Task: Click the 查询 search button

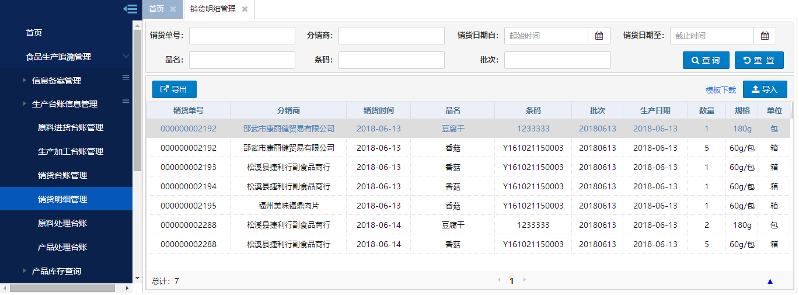Action: click(x=706, y=60)
